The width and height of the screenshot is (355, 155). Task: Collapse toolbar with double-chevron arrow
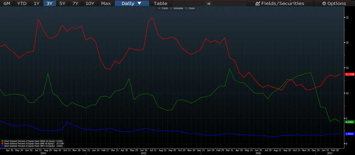click(209, 4)
